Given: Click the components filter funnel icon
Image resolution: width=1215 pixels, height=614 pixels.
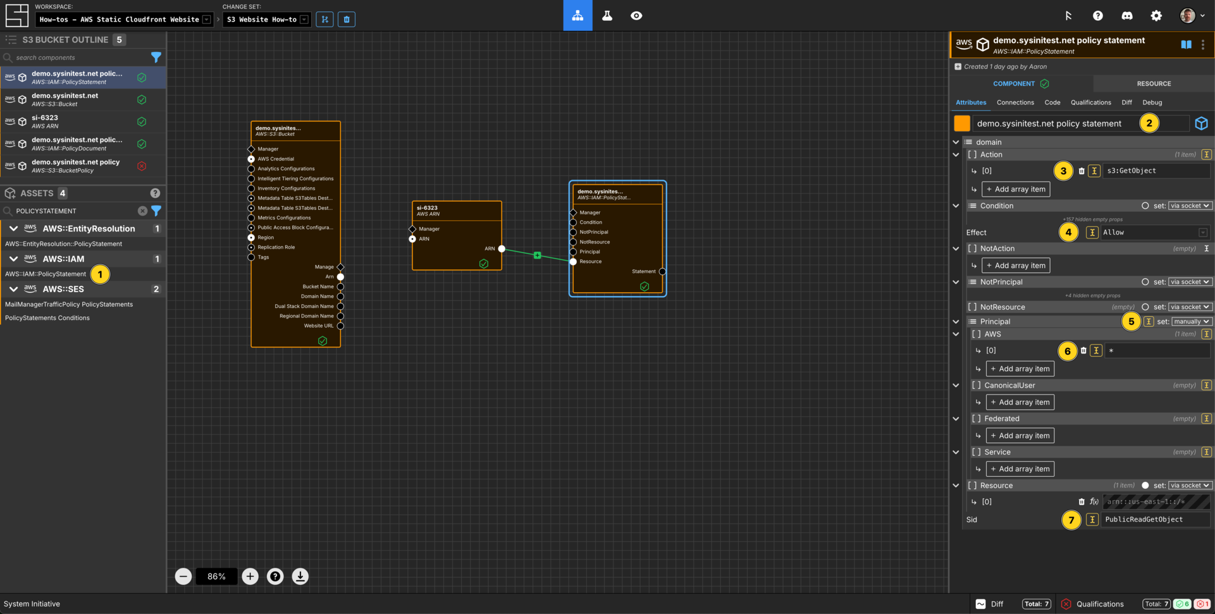Looking at the screenshot, I should coord(156,58).
